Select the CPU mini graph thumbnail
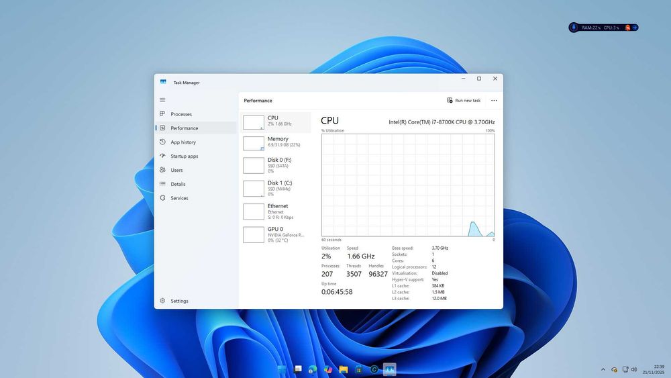Image resolution: width=671 pixels, height=378 pixels. (254, 122)
